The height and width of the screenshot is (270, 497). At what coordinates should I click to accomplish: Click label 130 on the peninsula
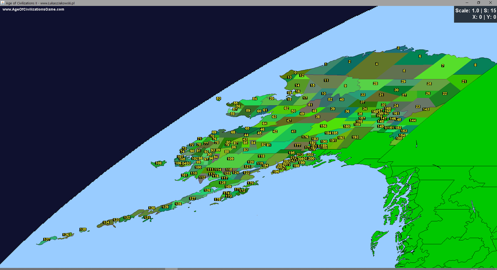(x=152, y=208)
